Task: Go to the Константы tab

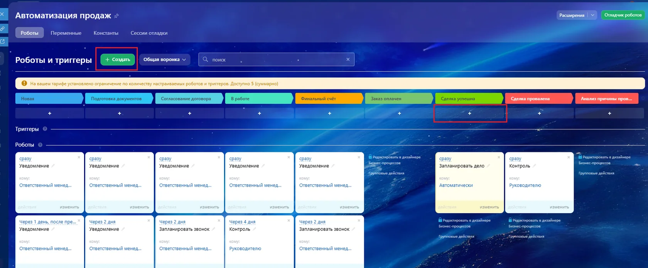Action: click(x=106, y=33)
